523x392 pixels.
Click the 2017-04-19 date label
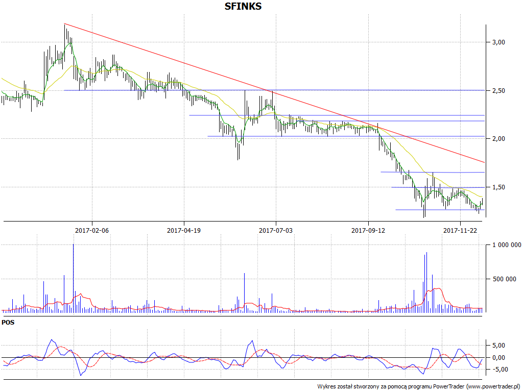[x=184, y=231]
